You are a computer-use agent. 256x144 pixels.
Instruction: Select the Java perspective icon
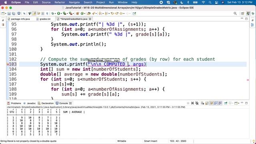[x=248, y=14]
